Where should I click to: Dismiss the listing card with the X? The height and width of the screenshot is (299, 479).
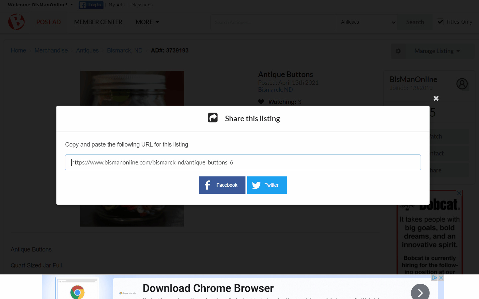436,98
